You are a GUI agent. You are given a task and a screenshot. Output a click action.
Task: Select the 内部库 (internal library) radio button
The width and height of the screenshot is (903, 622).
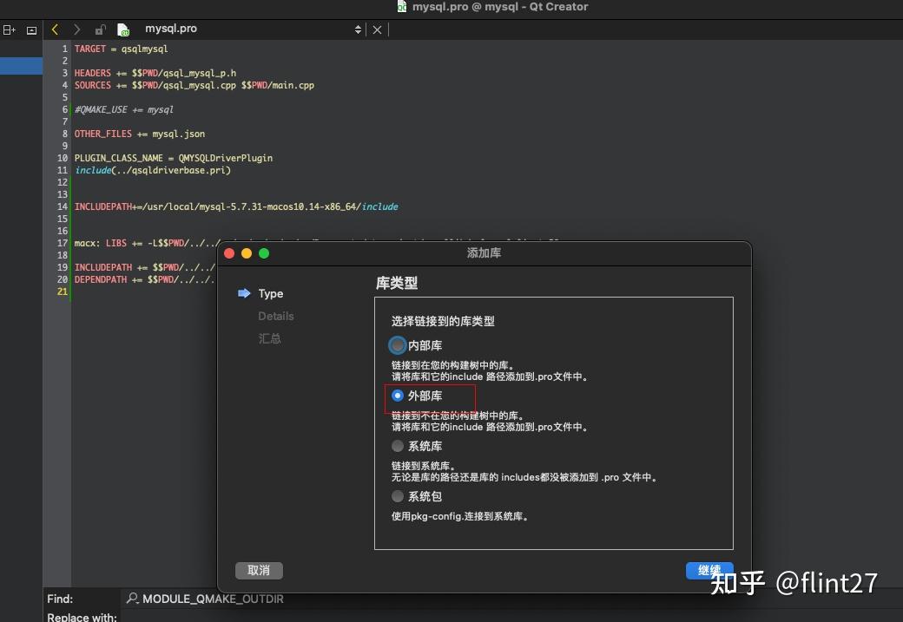(x=398, y=345)
